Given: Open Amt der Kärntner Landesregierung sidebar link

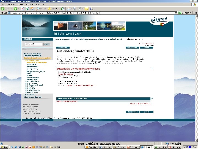Looking at the screenshot, I should click(x=32, y=55).
